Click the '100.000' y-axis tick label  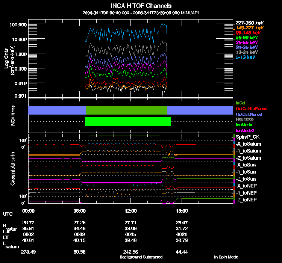[x=18, y=25]
